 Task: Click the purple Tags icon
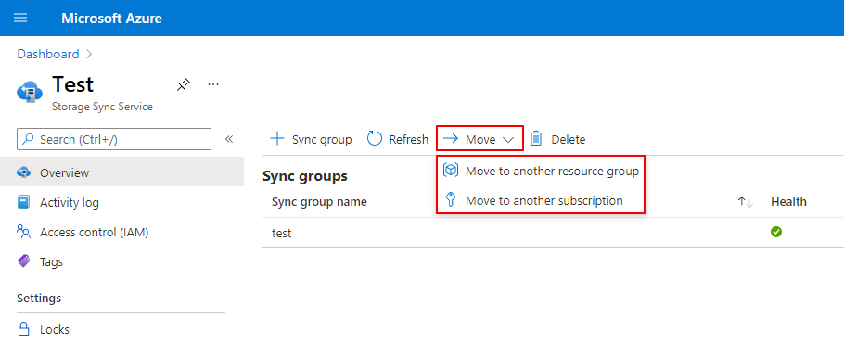pos(24,261)
